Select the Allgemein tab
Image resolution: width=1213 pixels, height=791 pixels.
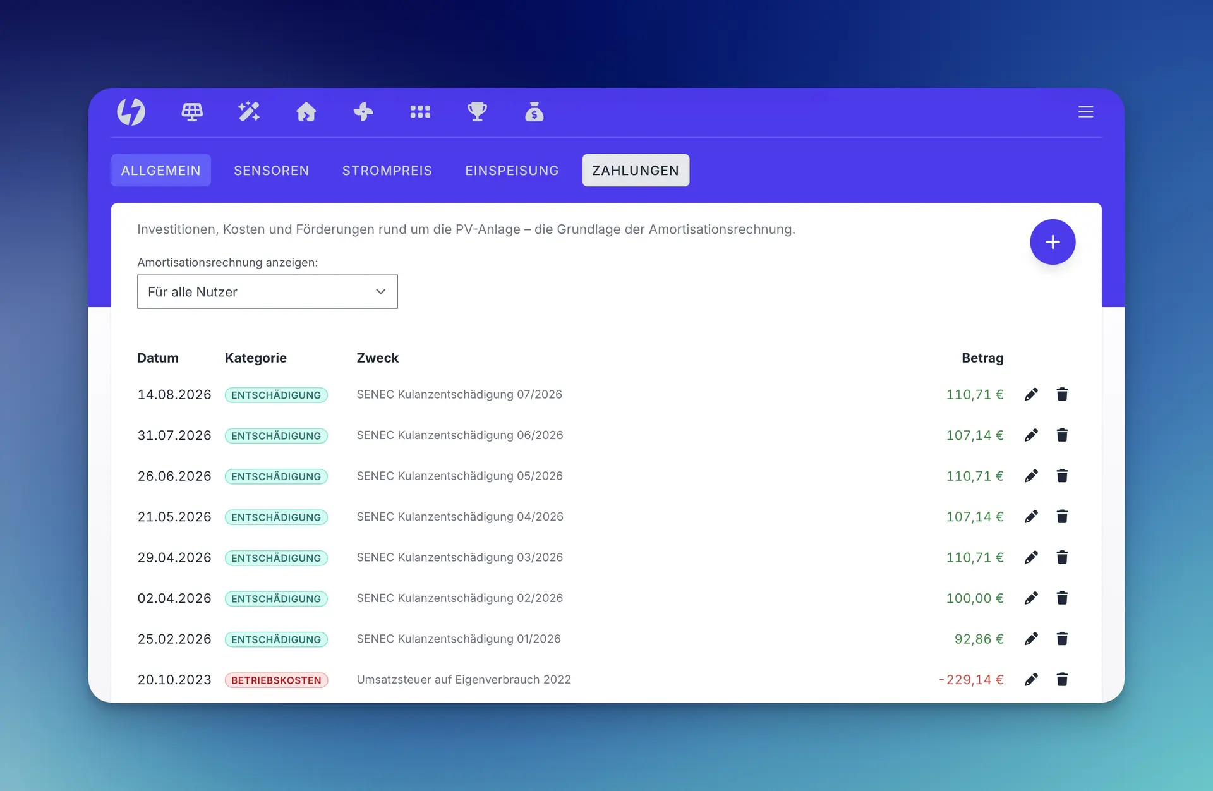point(161,171)
